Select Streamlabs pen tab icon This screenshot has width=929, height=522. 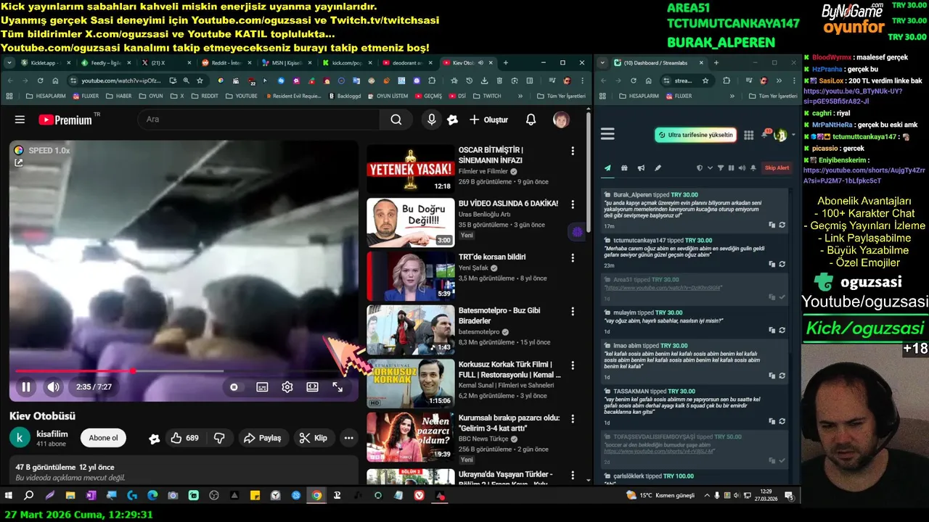[658, 168]
